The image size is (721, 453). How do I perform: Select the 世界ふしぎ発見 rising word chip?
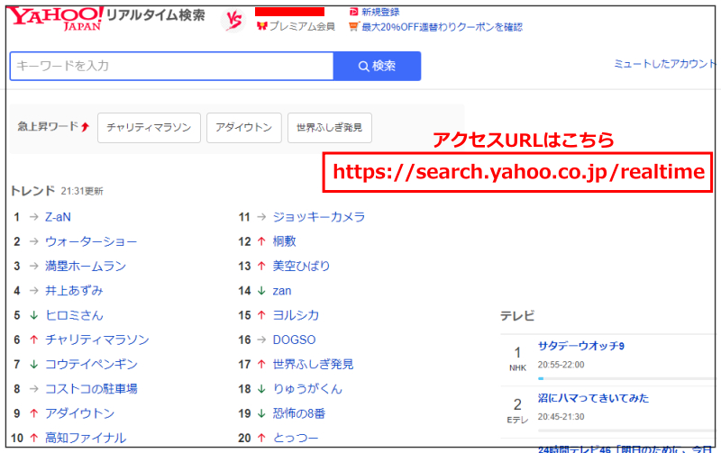(329, 128)
